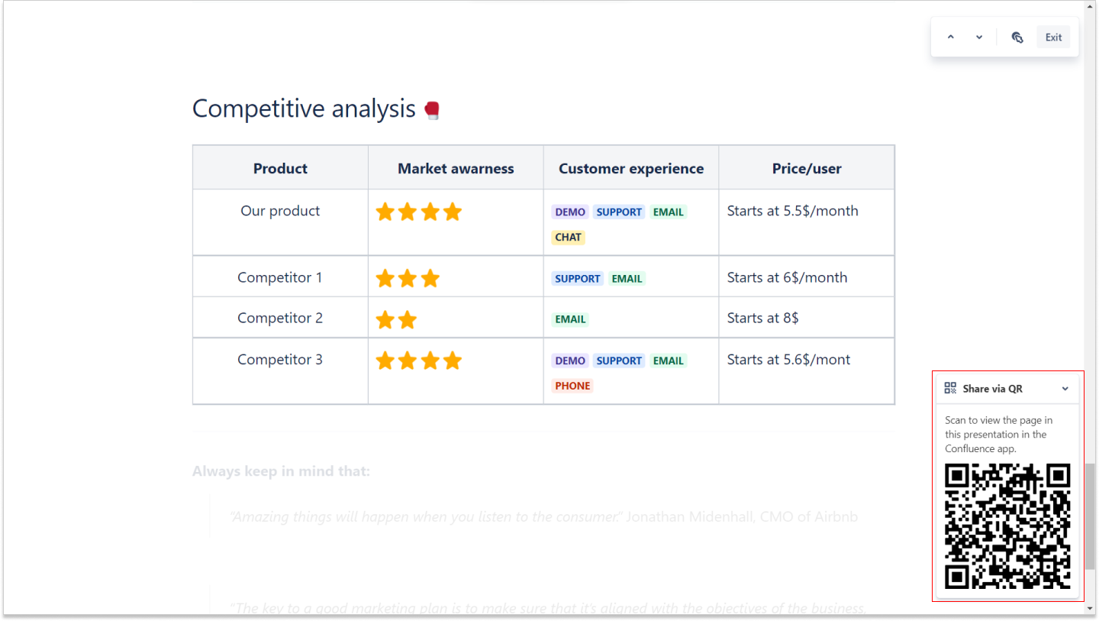Screen dimensions: 1099x621
Task: Exit presentation mode
Action: coord(1053,37)
